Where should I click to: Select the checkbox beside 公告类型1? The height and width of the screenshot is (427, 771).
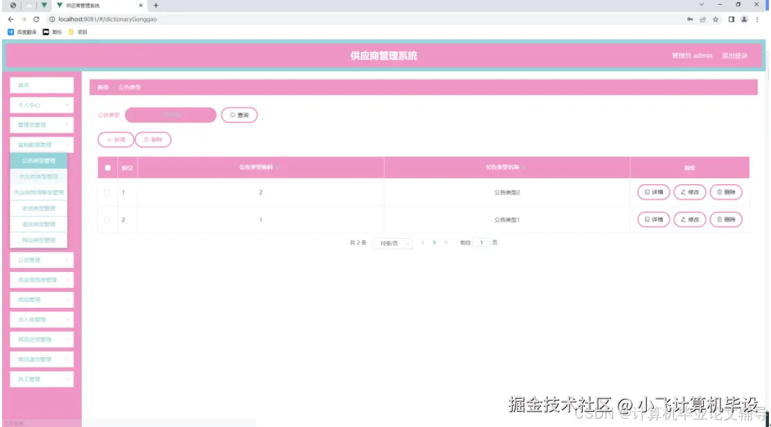coord(106,219)
